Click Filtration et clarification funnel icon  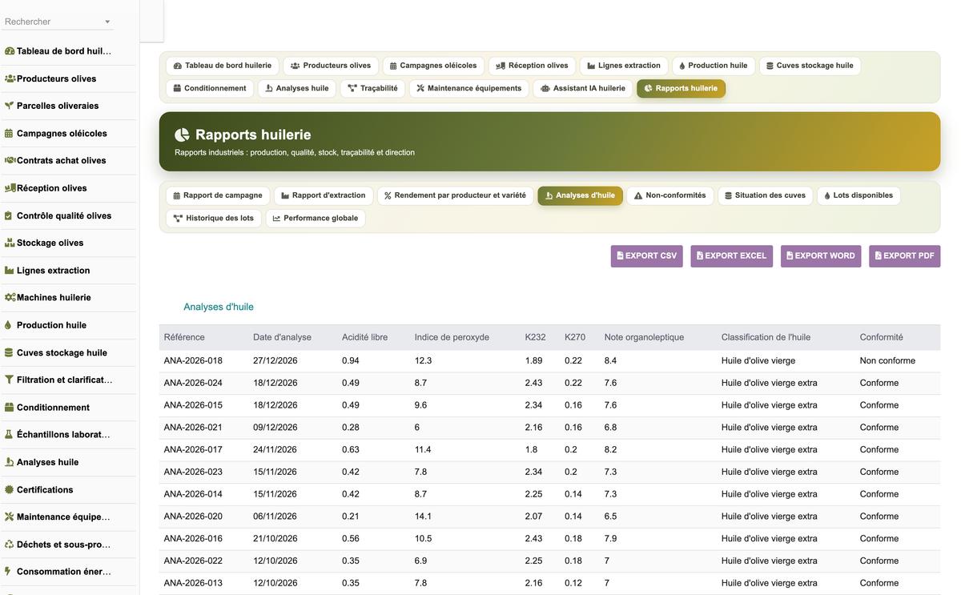coord(10,380)
